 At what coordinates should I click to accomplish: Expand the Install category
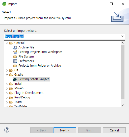7,84
